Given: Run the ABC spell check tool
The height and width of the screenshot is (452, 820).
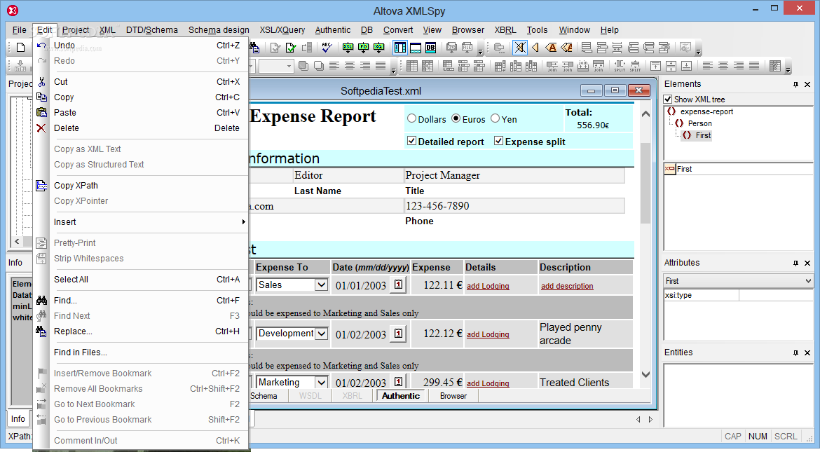Looking at the screenshot, I should pos(327,48).
